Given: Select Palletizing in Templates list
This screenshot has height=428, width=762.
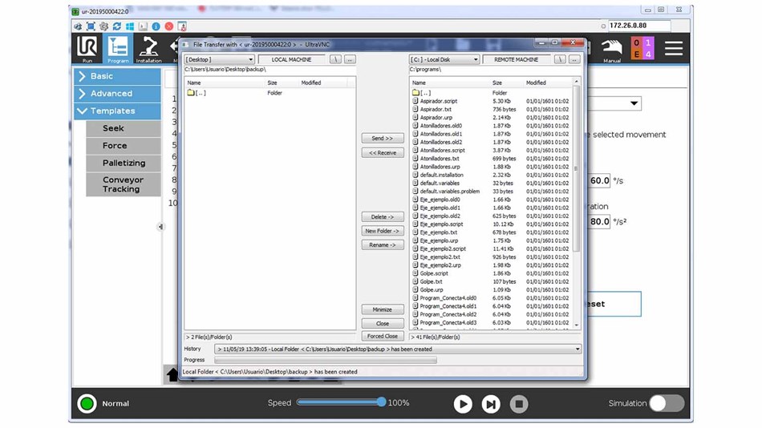Looking at the screenshot, I should tap(123, 164).
